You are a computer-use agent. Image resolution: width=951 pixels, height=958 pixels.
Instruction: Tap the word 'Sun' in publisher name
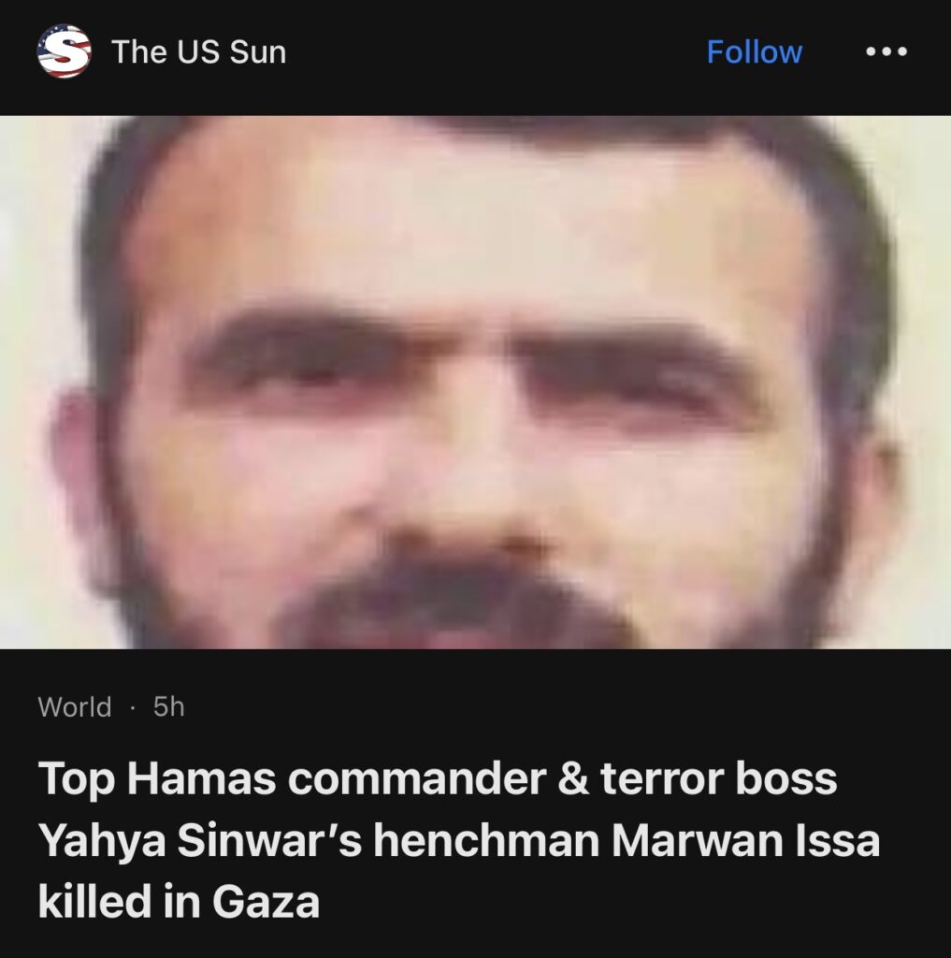click(258, 52)
